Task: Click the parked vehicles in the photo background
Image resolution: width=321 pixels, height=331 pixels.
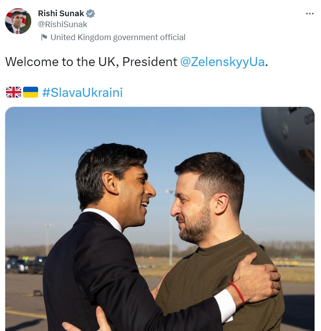Action: (x=24, y=263)
